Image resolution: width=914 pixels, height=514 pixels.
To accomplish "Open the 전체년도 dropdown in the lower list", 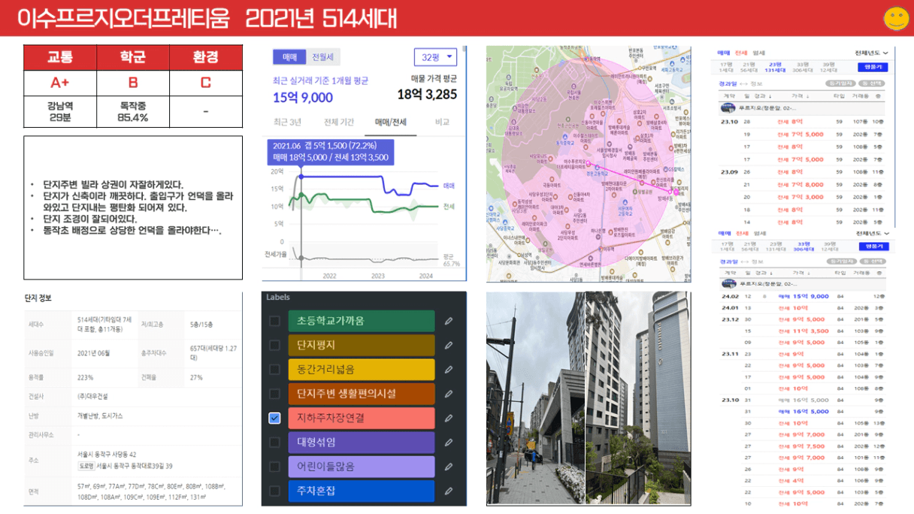I will tap(871, 233).
